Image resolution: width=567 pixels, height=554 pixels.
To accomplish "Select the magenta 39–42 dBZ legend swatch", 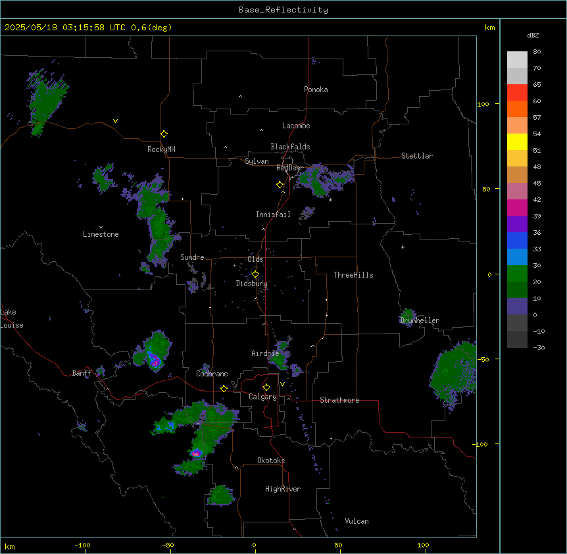I will pyautogui.click(x=517, y=207).
